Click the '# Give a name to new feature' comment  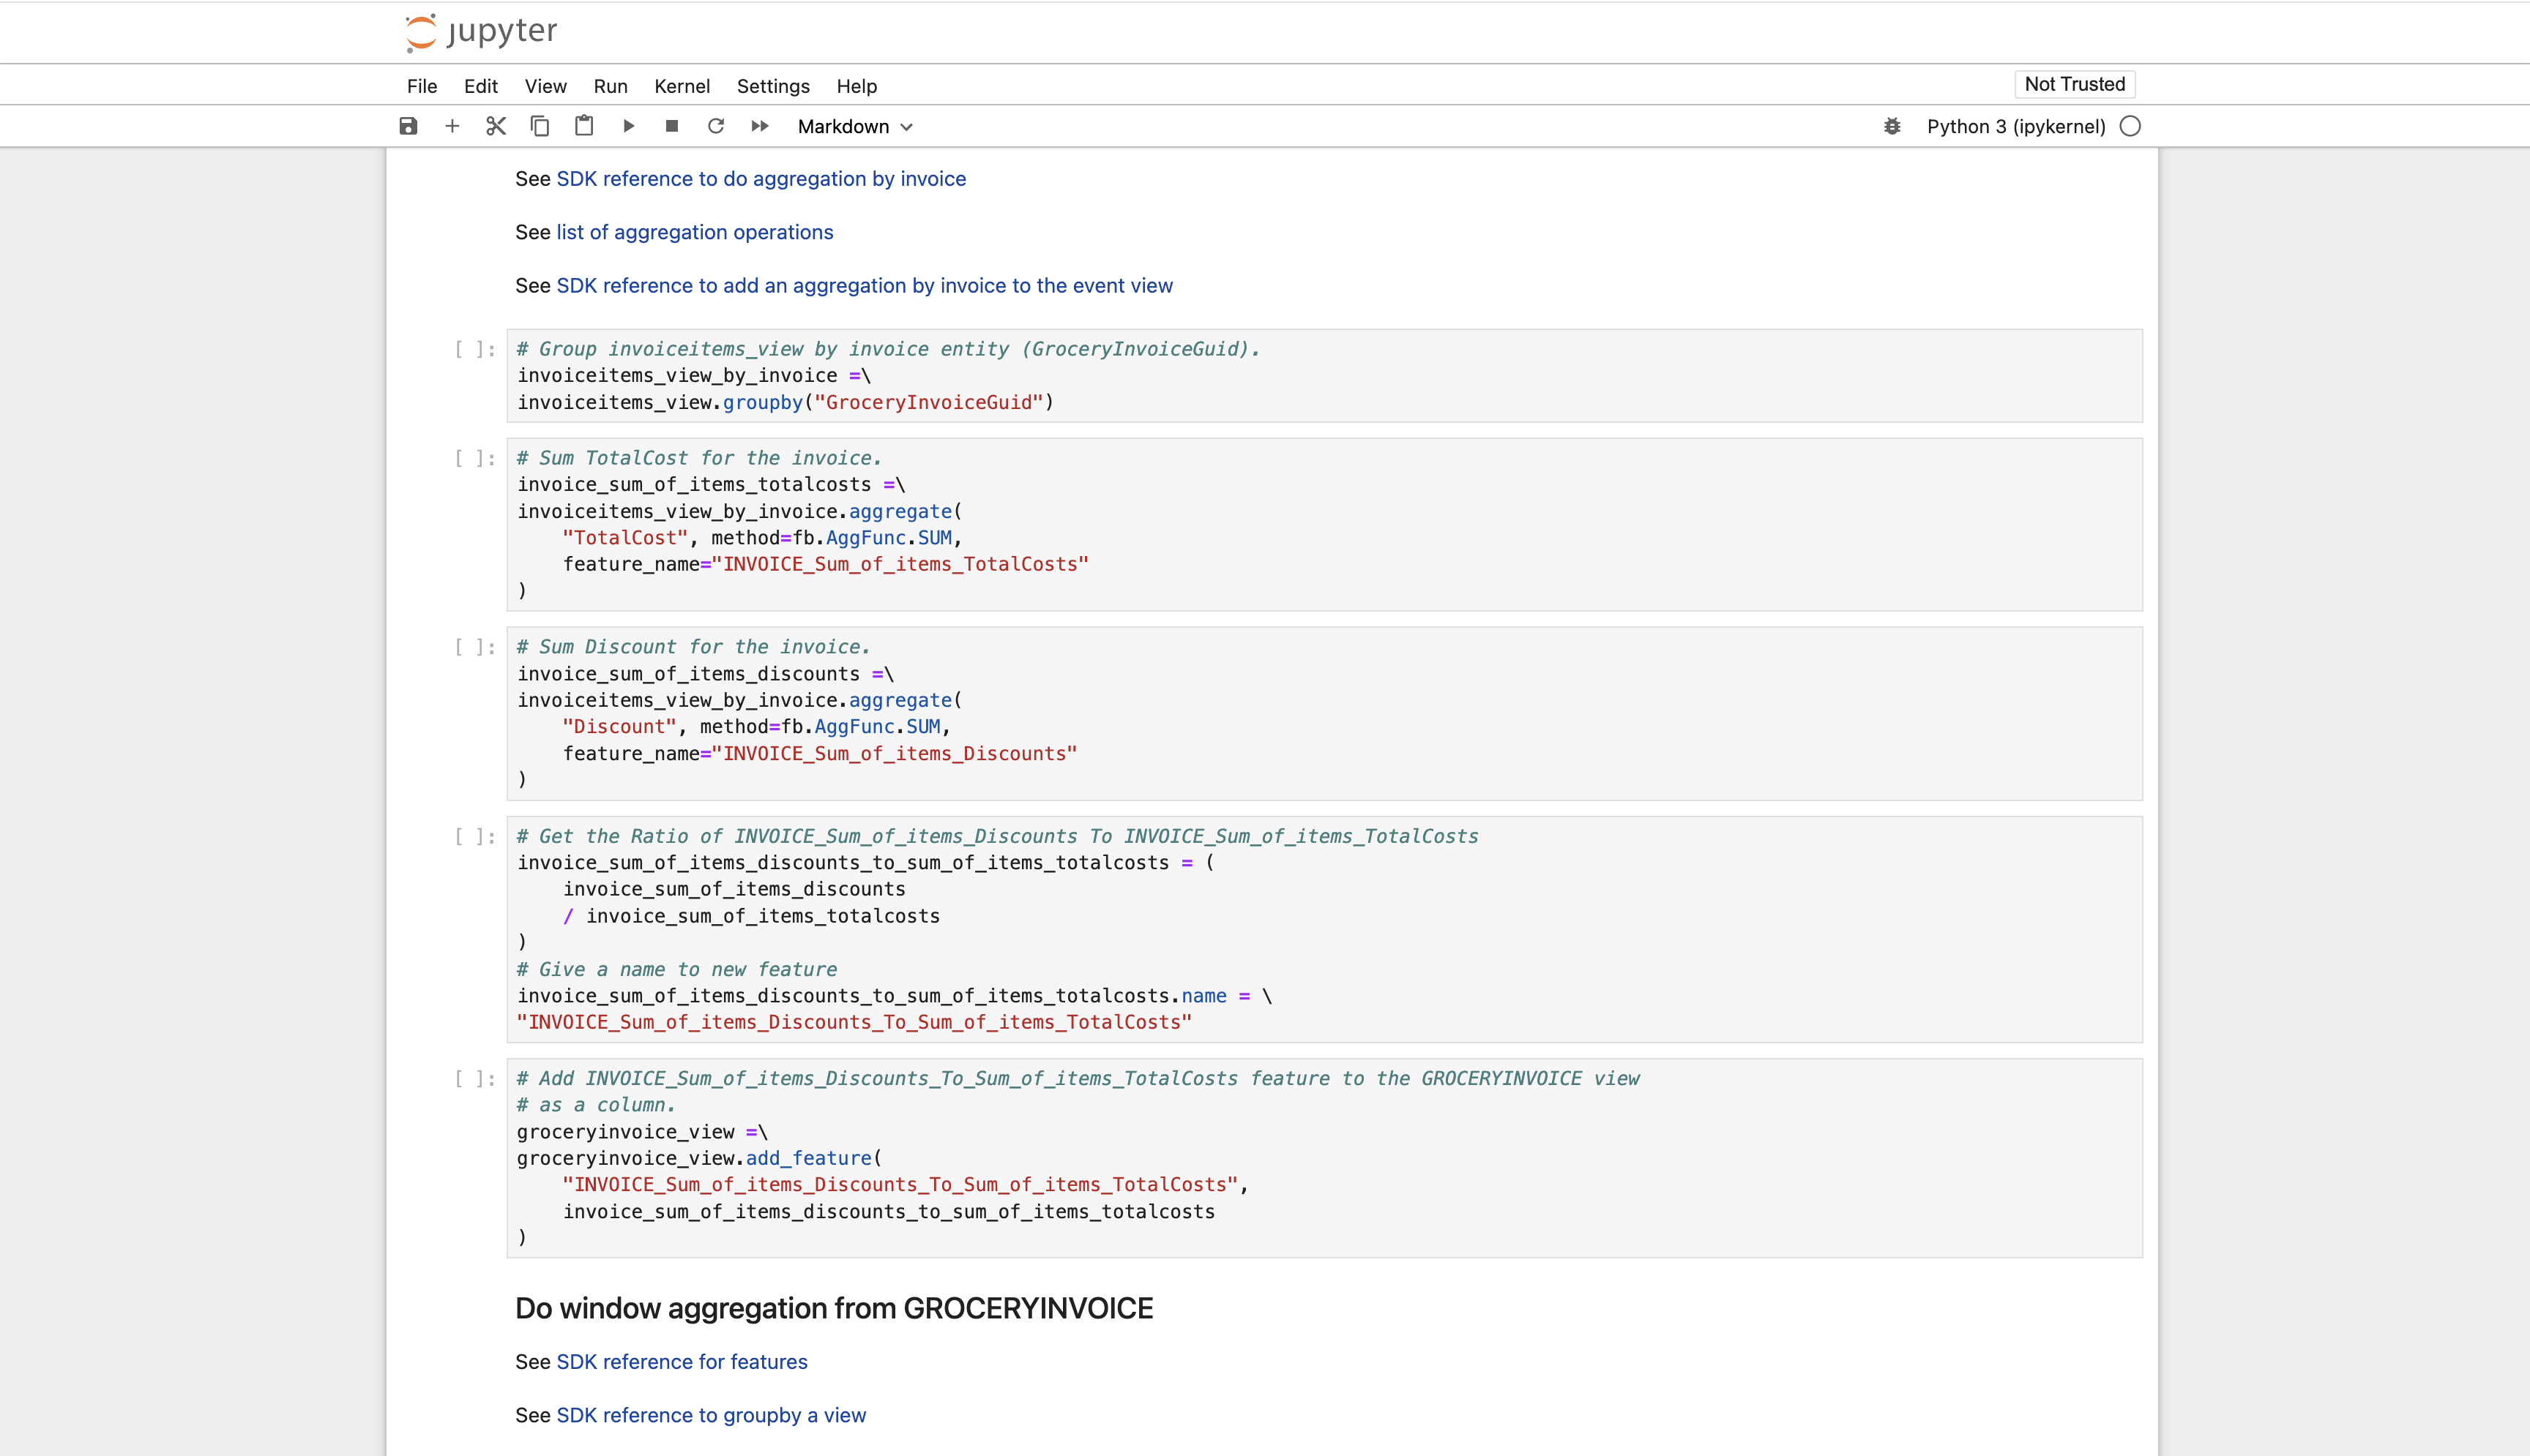[677, 969]
